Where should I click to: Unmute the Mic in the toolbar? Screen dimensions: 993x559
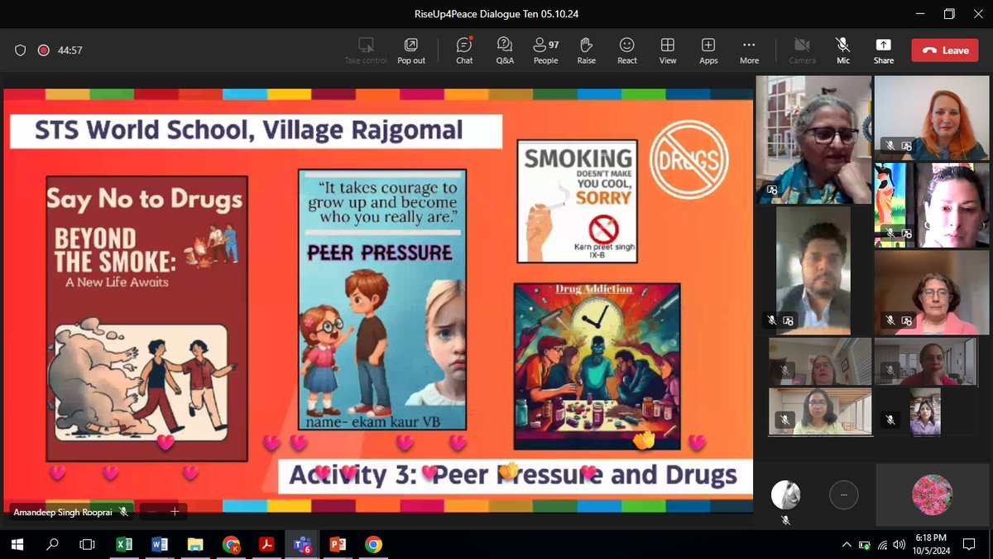pos(843,50)
